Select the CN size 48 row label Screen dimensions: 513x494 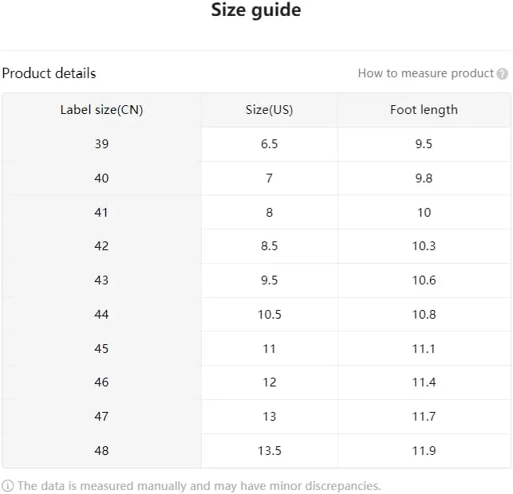click(x=102, y=451)
